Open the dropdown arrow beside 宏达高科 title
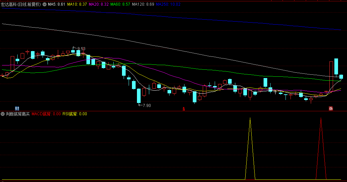 coord(45,4)
